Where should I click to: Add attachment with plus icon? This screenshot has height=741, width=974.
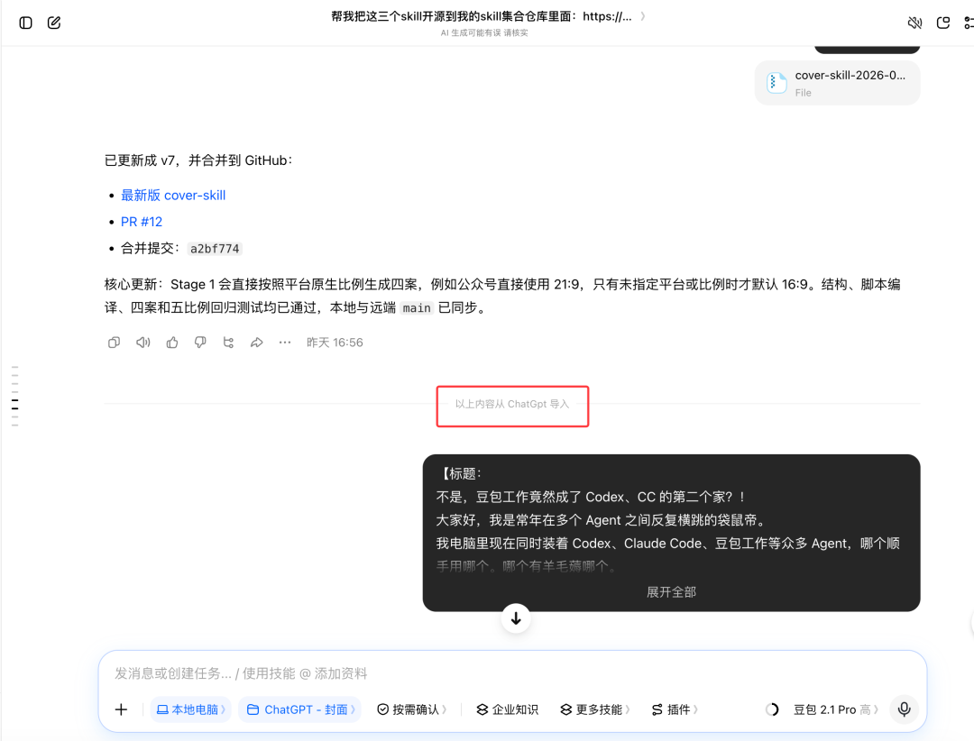[x=121, y=709]
